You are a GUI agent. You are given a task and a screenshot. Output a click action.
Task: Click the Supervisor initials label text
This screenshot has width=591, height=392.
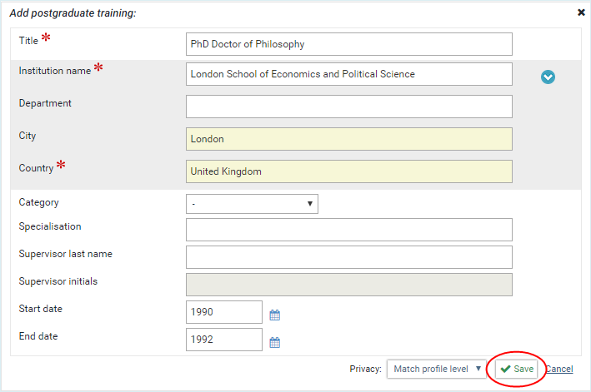[x=58, y=281]
